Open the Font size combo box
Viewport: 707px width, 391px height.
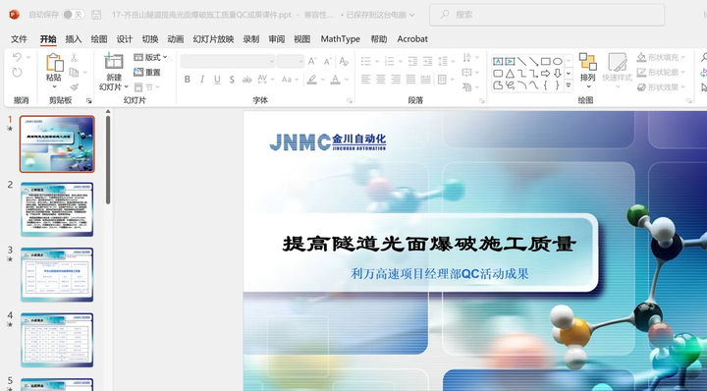tap(291, 61)
